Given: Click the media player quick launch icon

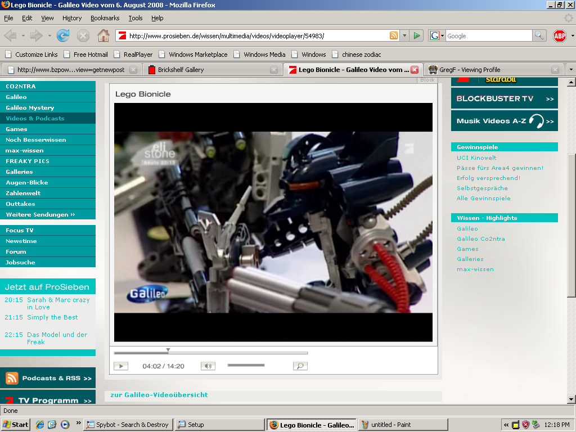Looking at the screenshot, I should tap(65, 425).
